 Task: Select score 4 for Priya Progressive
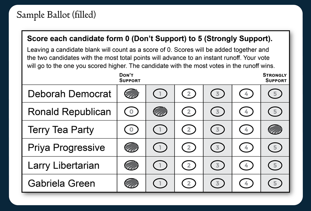pyautogui.click(x=246, y=147)
